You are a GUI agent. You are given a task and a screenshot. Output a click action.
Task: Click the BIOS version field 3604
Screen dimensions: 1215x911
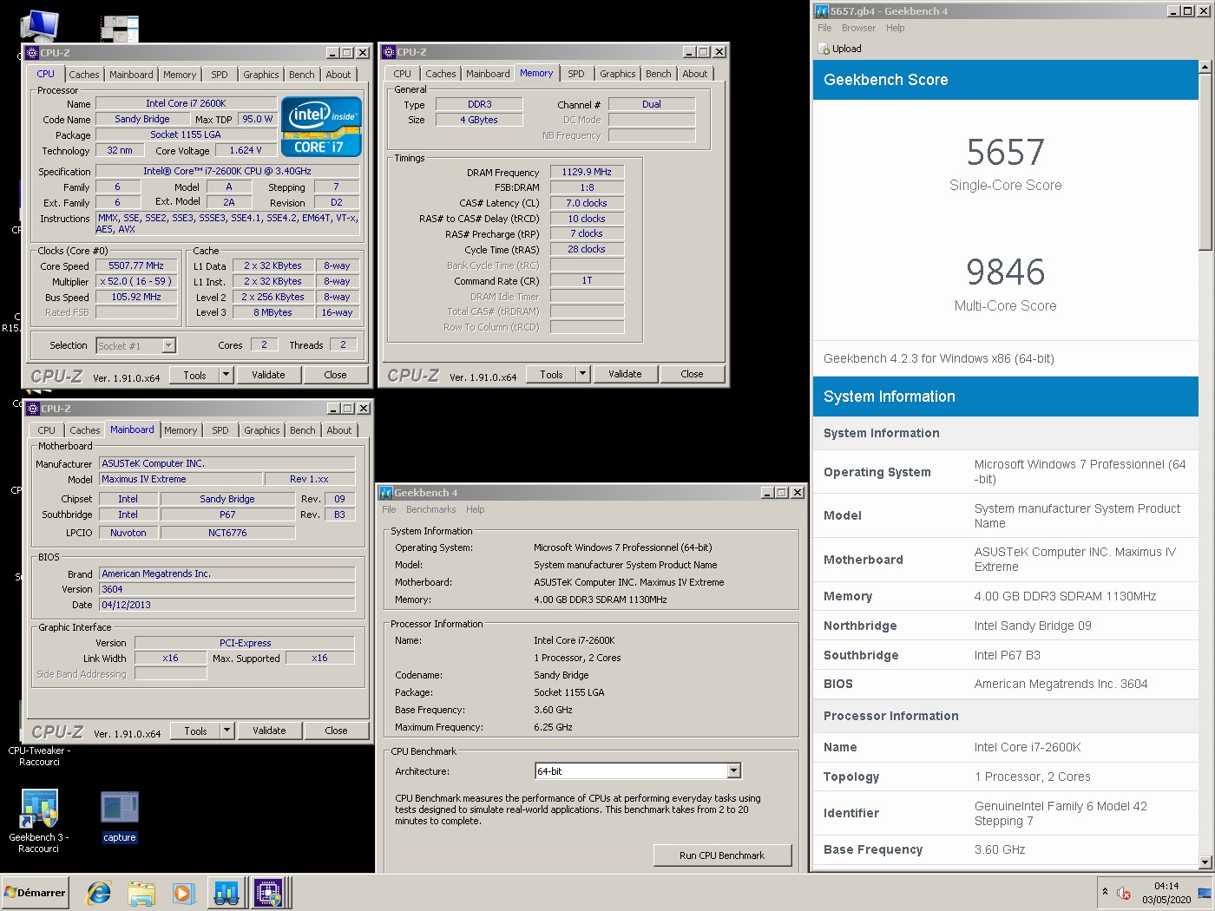227,589
